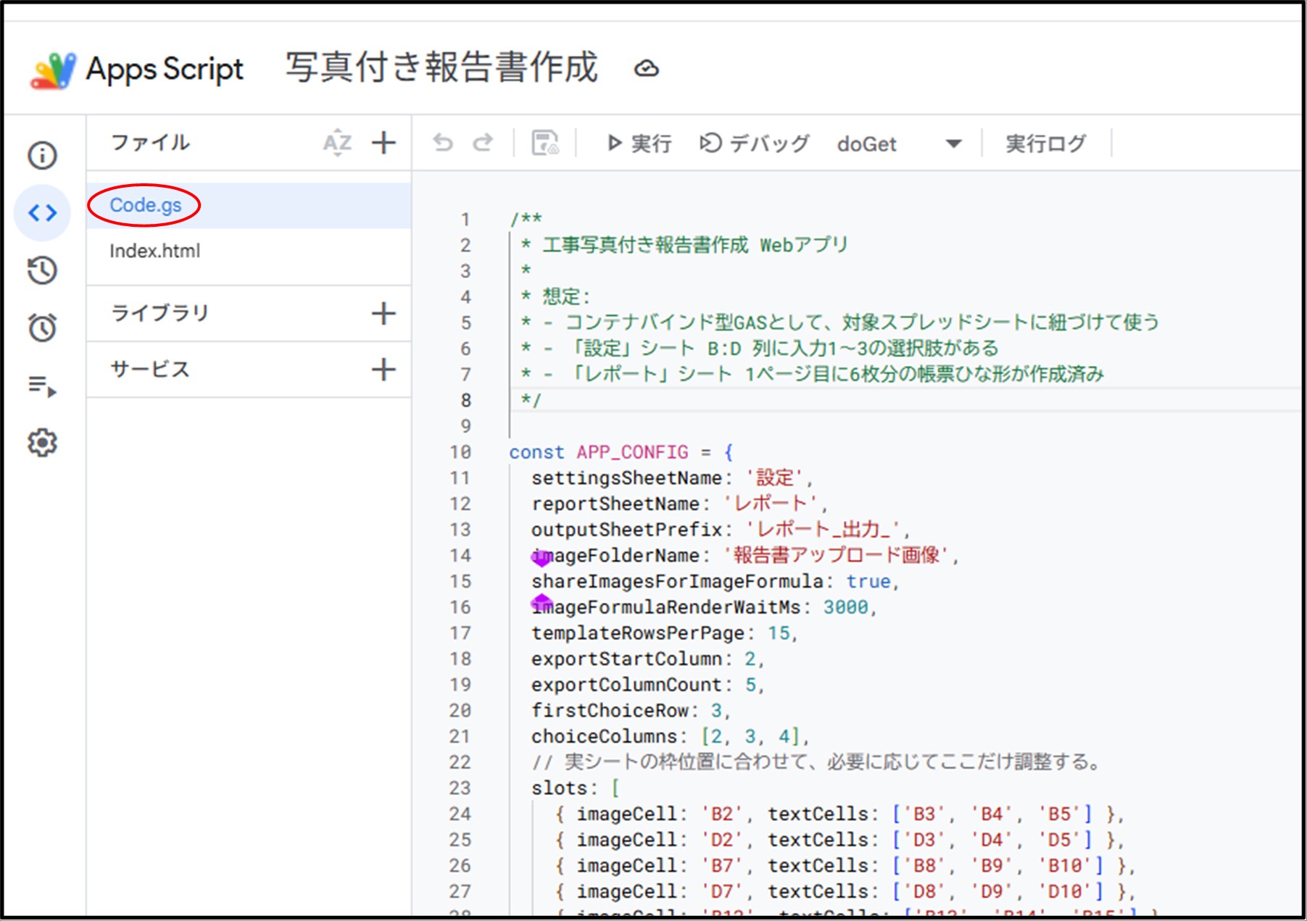Start debugging with デバッグ button
Image resolution: width=1307 pixels, height=921 pixels.
pyautogui.click(x=755, y=143)
